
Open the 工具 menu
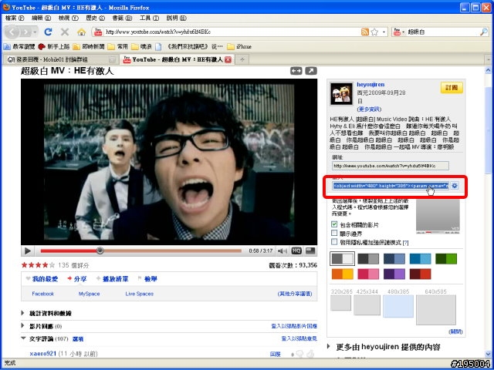[x=149, y=18]
